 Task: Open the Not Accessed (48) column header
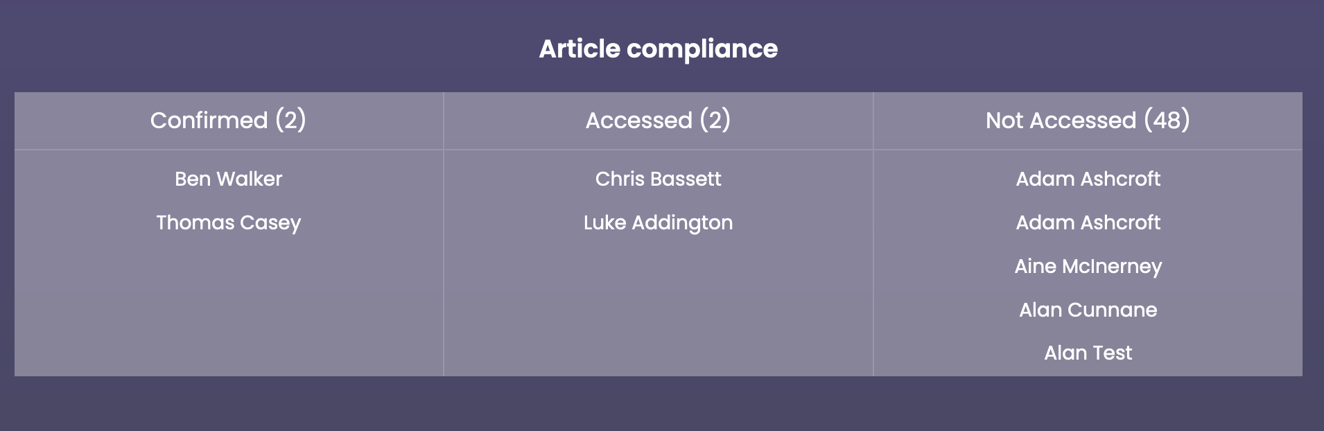coord(1088,121)
